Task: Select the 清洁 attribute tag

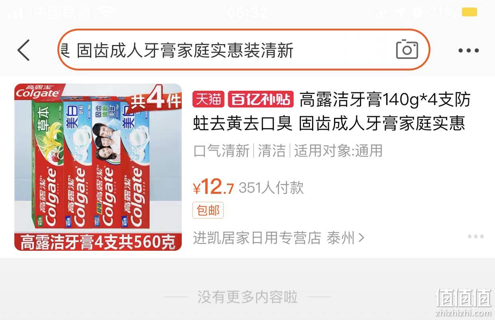Action: tap(272, 151)
